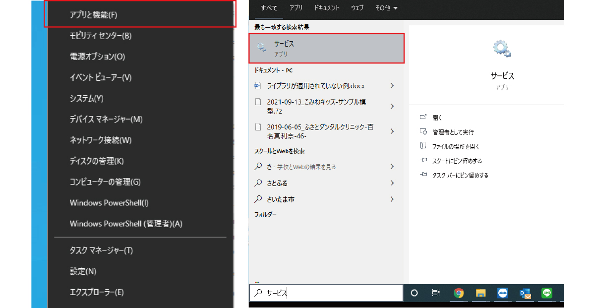Expand the arrow next to さいたま市 suggestion
The image size is (595, 308).
[392, 199]
